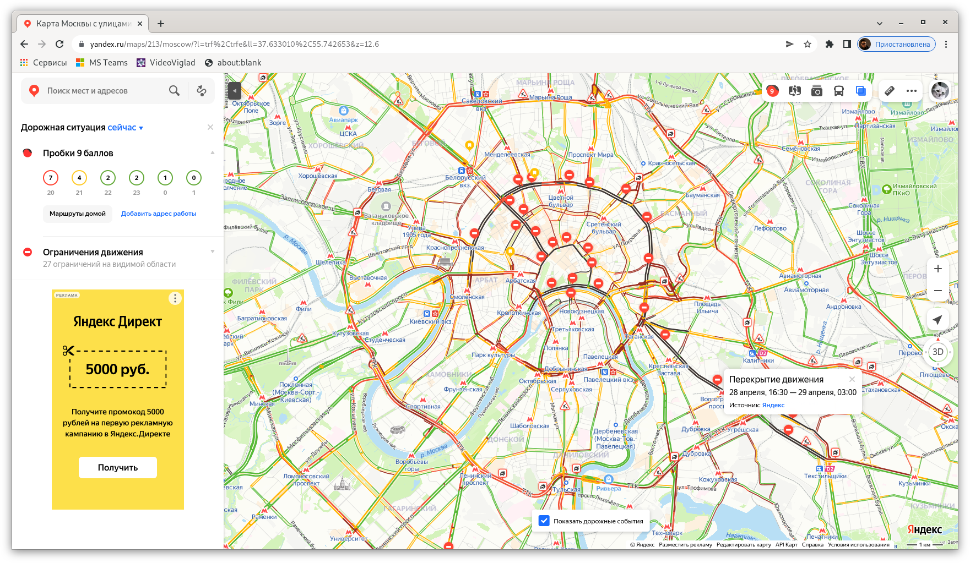Open the 'Приостановлена' profile chip
This screenshot has height=563, width=970.
(896, 44)
